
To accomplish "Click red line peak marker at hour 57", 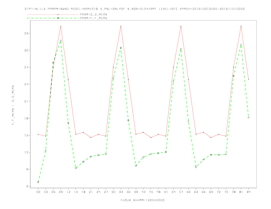I will [181, 26].
